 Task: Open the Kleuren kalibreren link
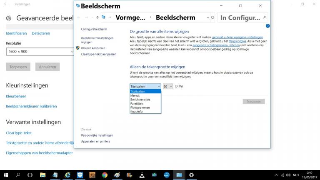tap(93, 48)
